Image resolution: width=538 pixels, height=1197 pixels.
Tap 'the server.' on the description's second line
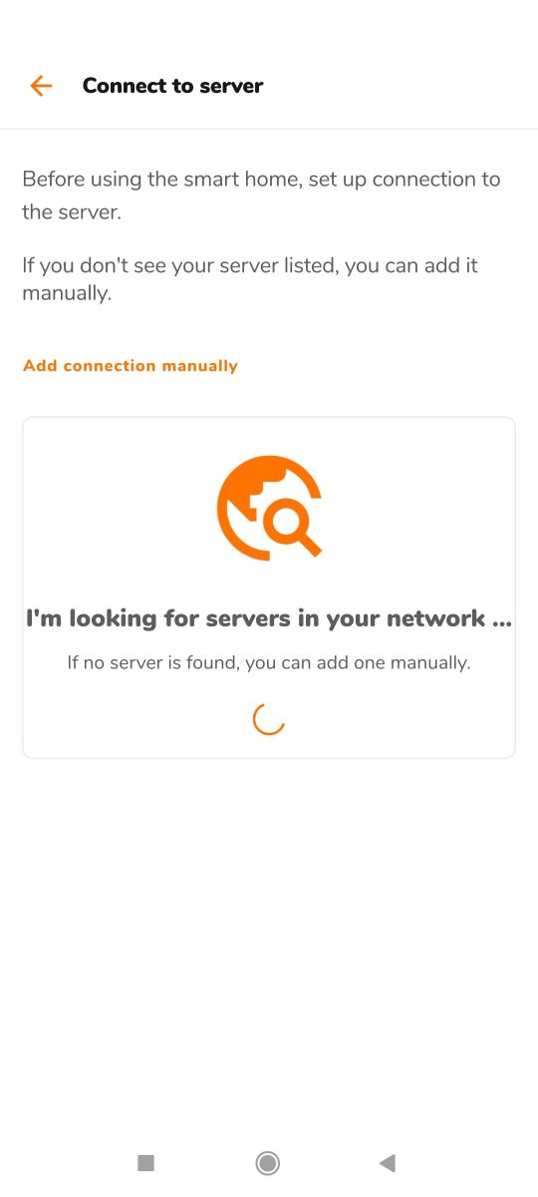(71, 212)
